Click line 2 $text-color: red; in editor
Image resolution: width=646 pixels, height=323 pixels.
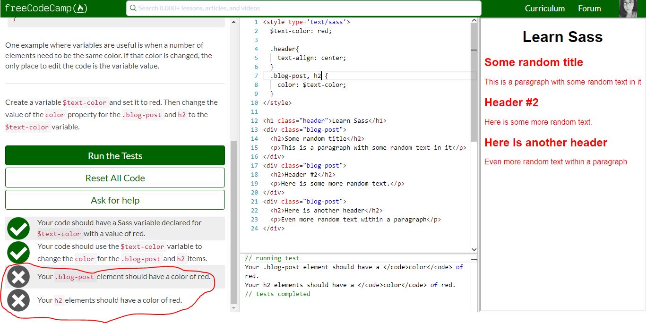(x=301, y=31)
